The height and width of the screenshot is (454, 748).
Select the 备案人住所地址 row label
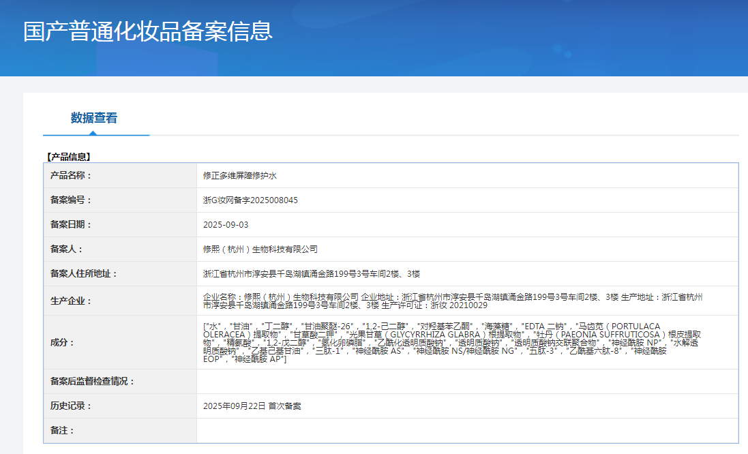click(84, 274)
